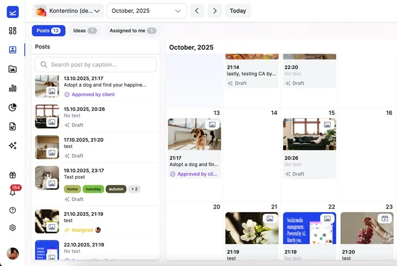Click image icon on 17.10.2025 list thumbnail

52,153
